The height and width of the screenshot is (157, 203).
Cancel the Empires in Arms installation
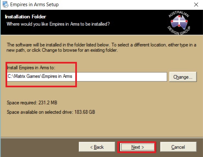(178, 147)
